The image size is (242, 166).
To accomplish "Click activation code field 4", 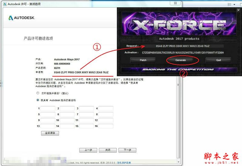I will (x=106, y=108).
